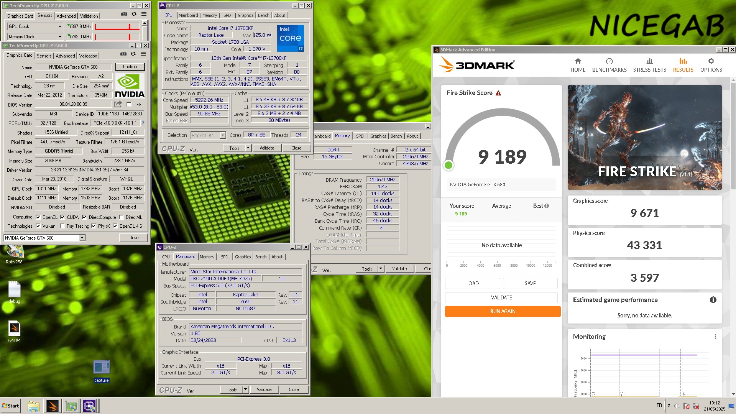Click the GPU-Z refresh icon
Image resolution: width=736 pixels, height=414 pixels.
pyautogui.click(x=133, y=54)
